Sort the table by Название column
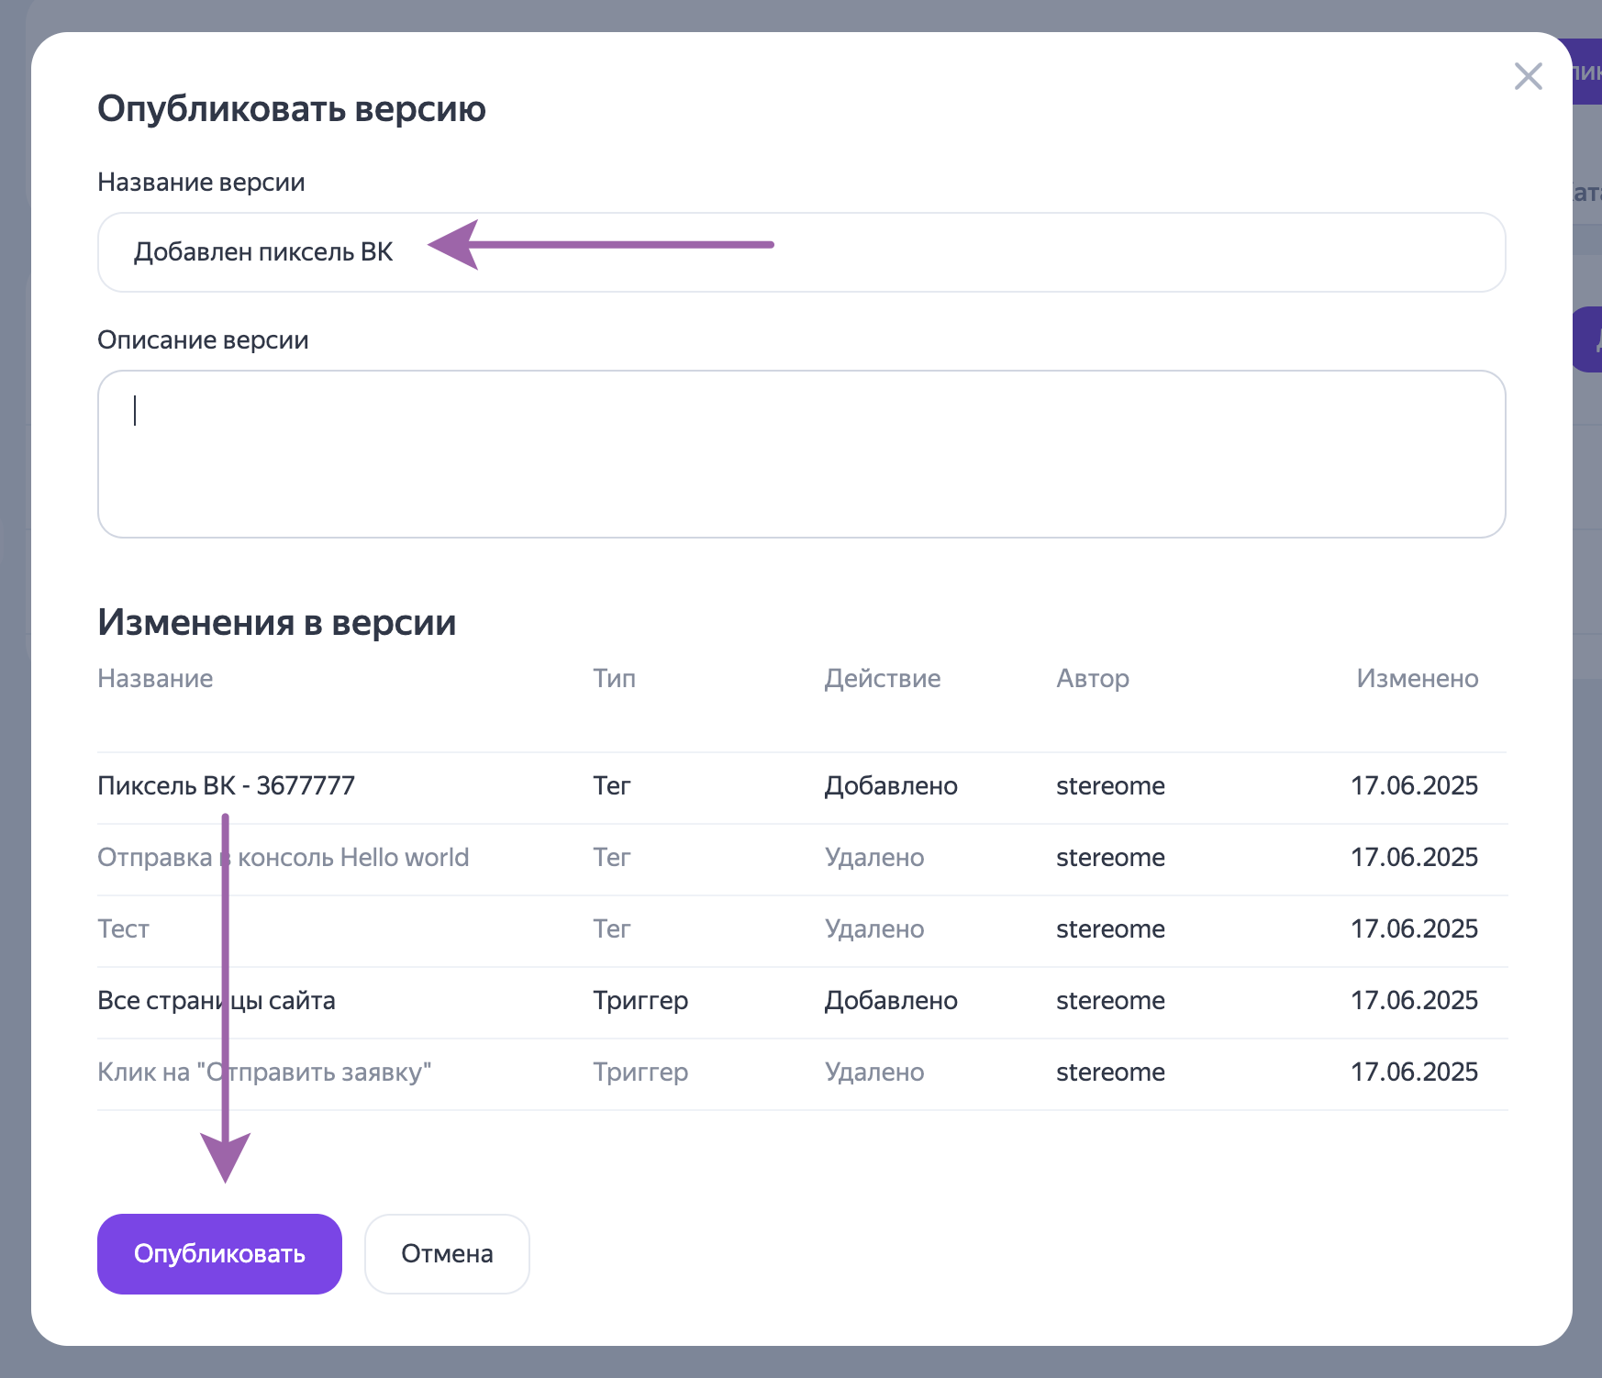The image size is (1602, 1378). coord(154,678)
